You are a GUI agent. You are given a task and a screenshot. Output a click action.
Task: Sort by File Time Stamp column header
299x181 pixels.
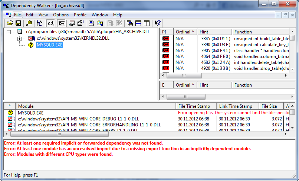(195, 106)
